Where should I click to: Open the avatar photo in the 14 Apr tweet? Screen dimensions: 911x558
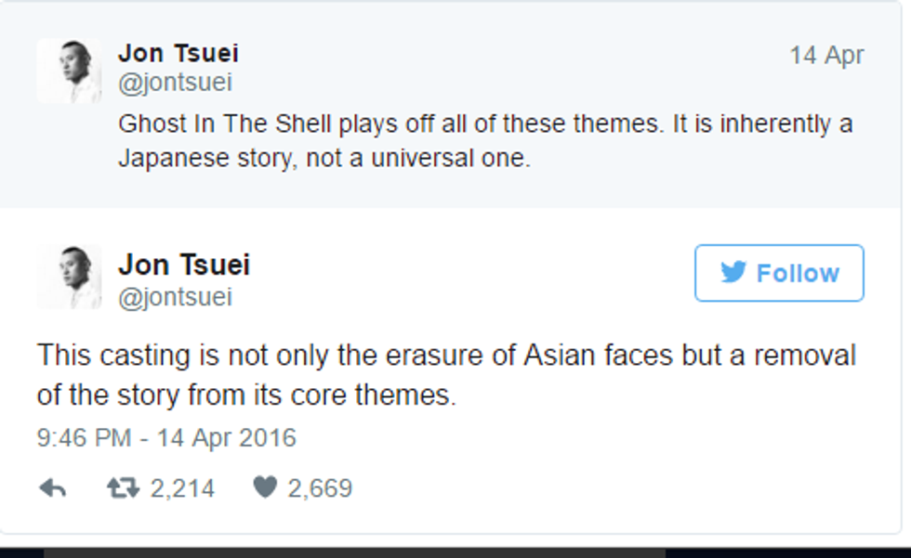[x=69, y=71]
